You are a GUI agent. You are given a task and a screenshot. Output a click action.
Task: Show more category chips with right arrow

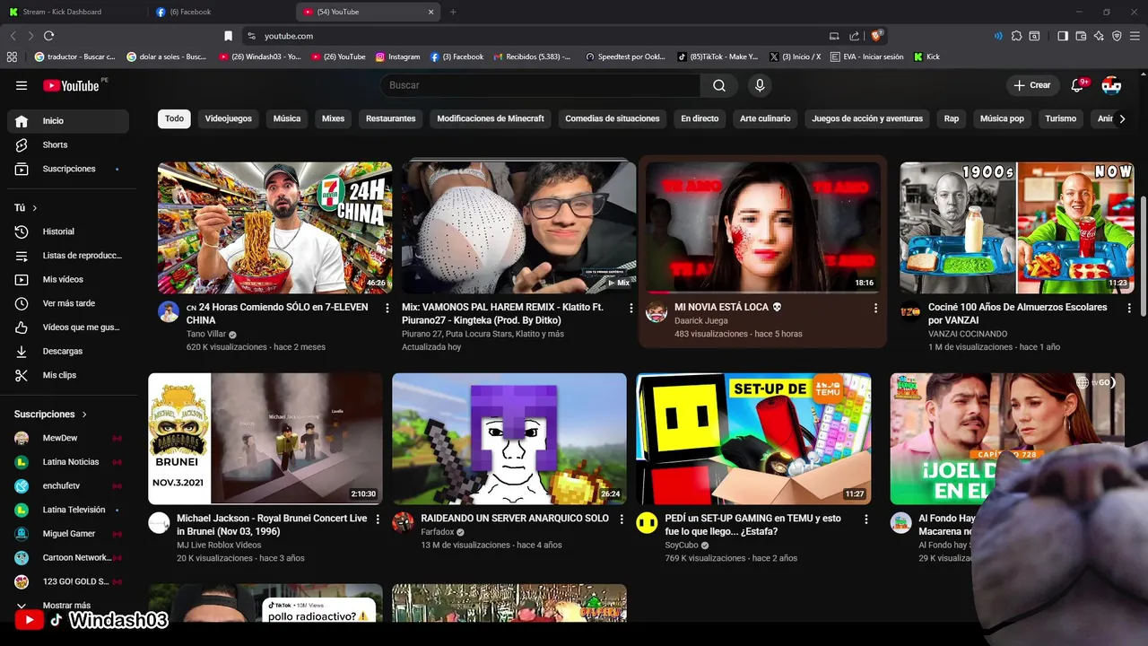point(1121,118)
